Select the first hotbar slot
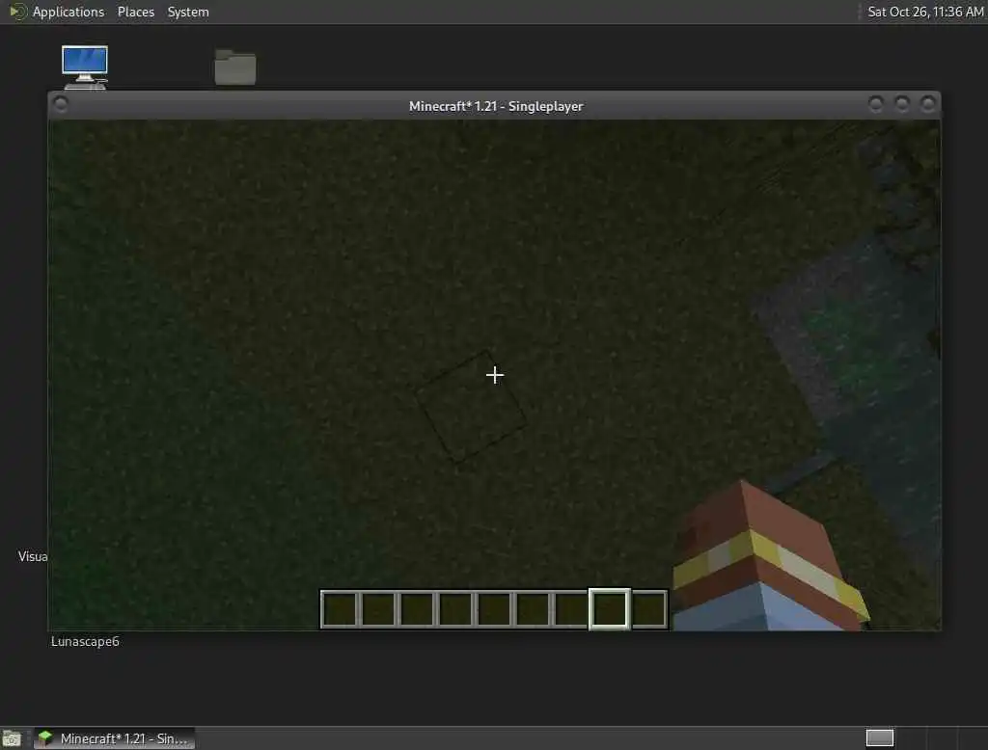The image size is (988, 750). [341, 609]
